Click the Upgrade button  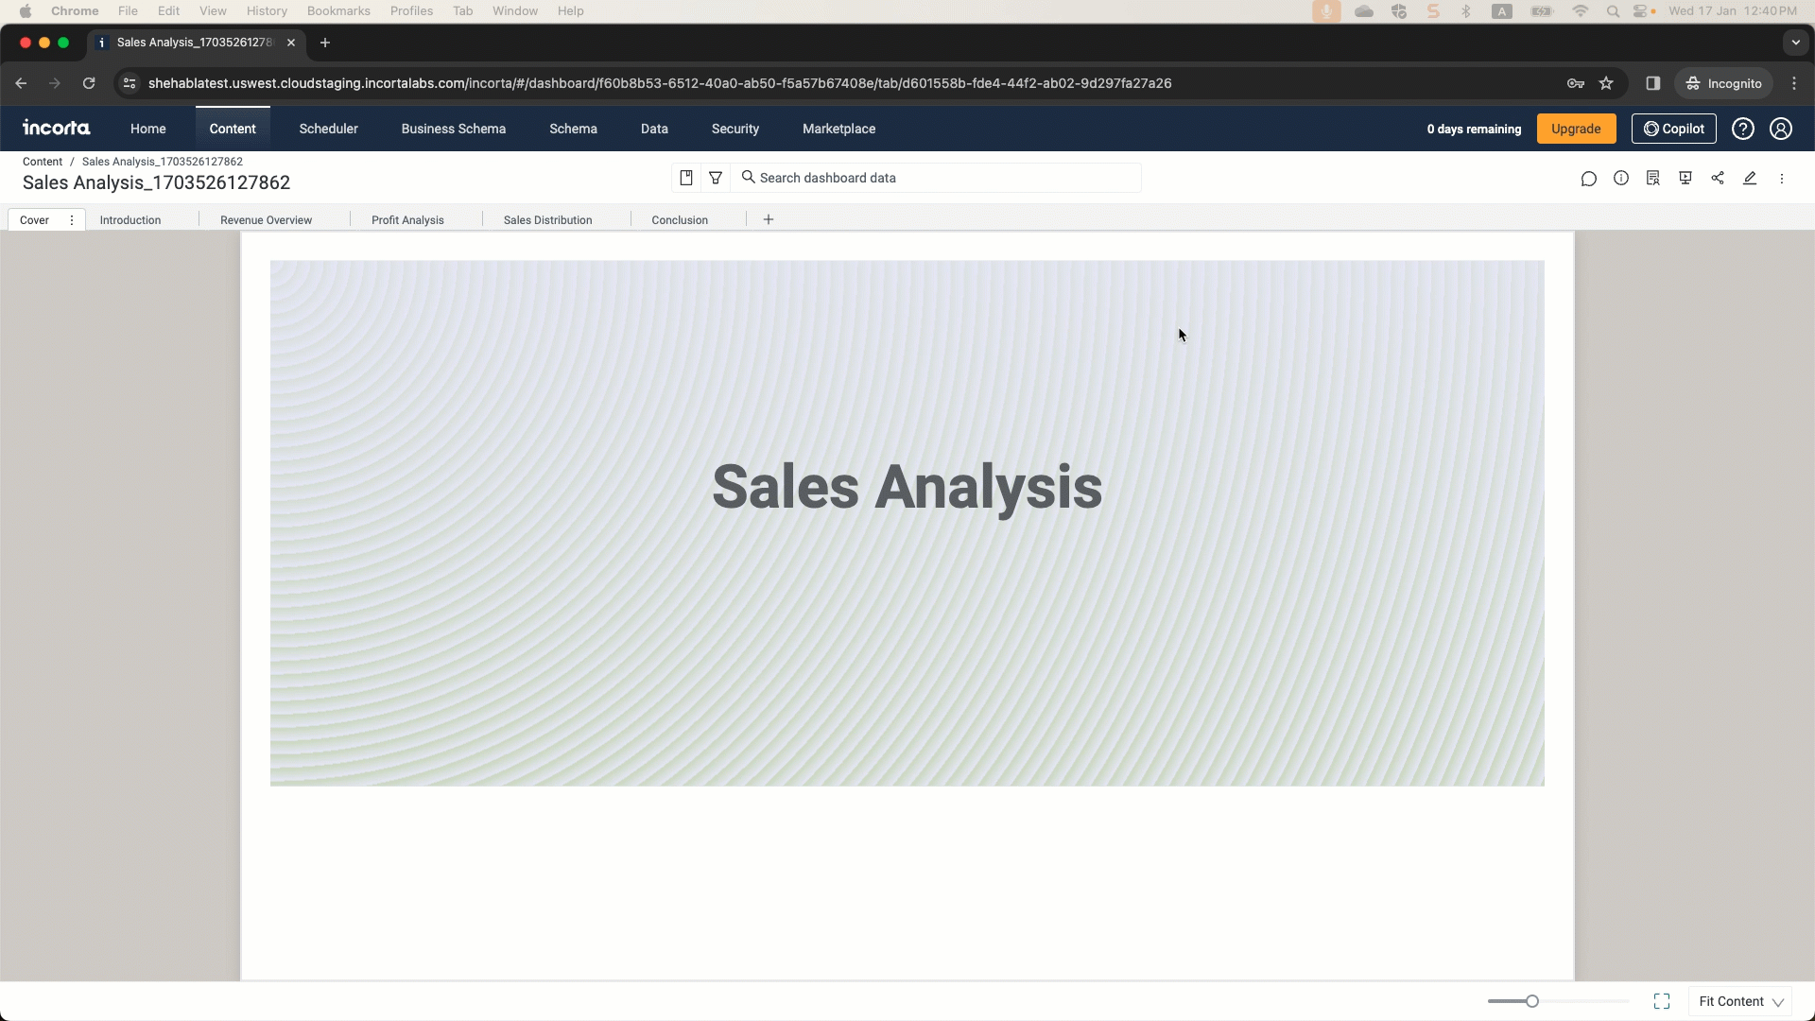tap(1576, 129)
